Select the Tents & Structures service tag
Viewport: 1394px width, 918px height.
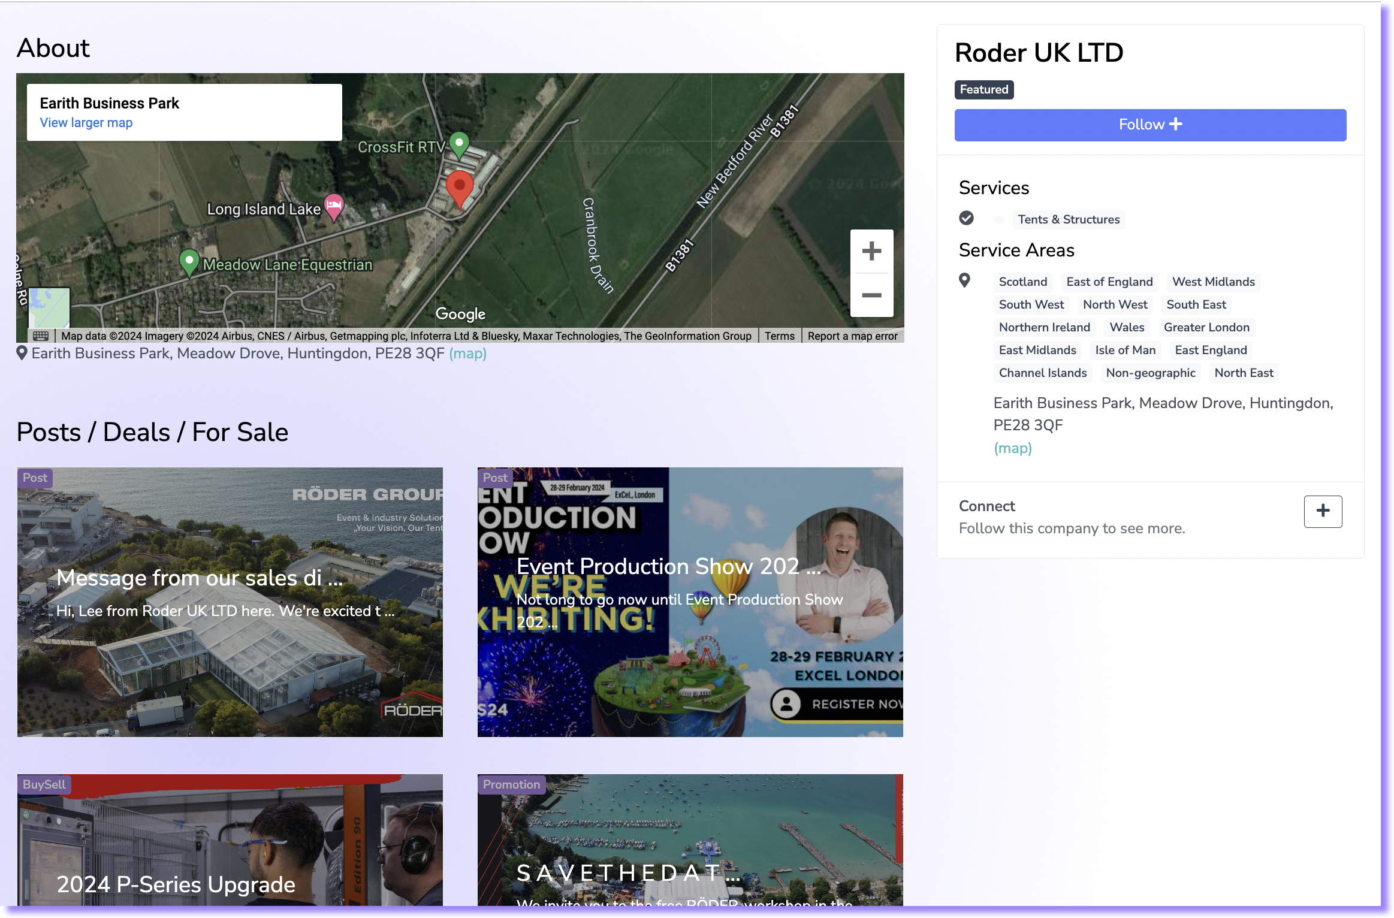(x=1069, y=219)
